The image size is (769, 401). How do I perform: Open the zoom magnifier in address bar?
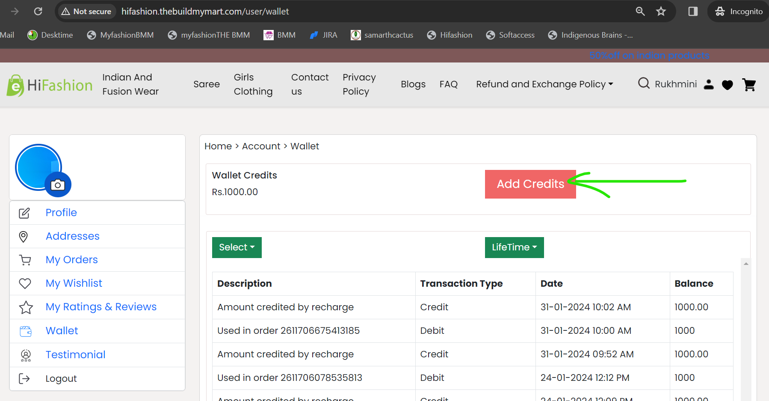(x=640, y=11)
